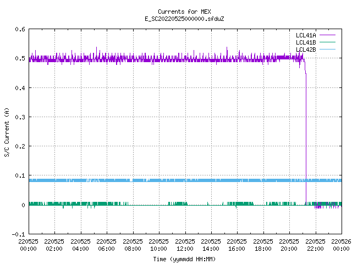Image resolution: width=352 pixels, height=264 pixels.
Task: Click the 220525 00:00 x-axis tick label
Action: (x=28, y=245)
